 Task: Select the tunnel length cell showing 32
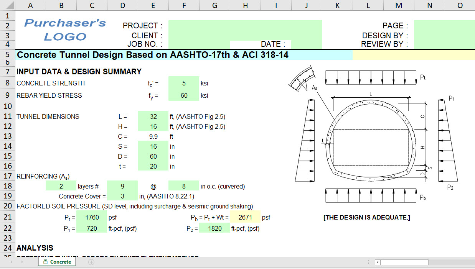coord(153,116)
